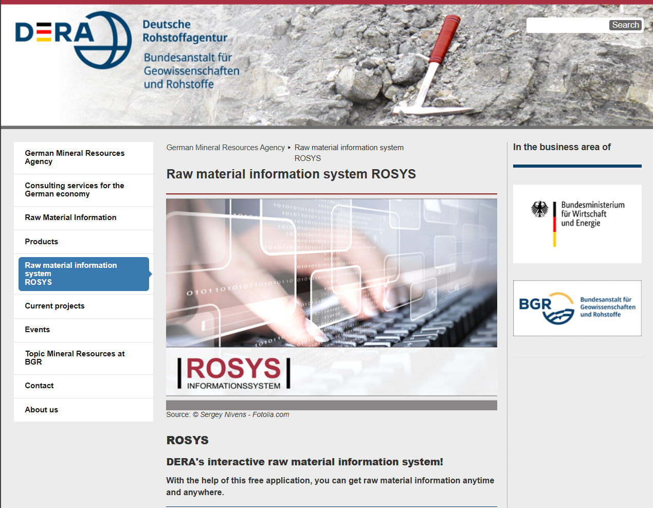653x508 pixels.
Task: Open German Mineral Resources Agency menu item
Action: pyautogui.click(x=84, y=158)
